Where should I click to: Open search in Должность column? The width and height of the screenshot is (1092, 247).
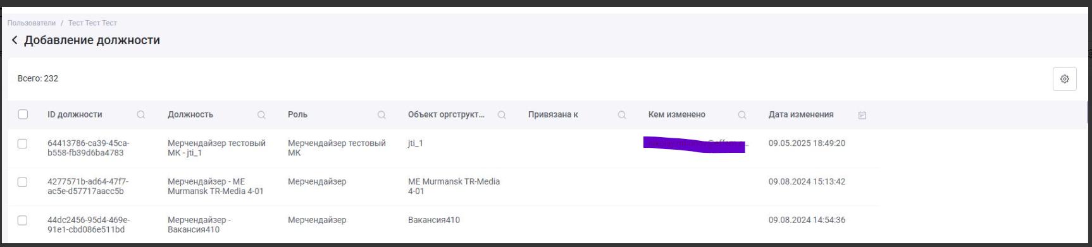pos(261,115)
